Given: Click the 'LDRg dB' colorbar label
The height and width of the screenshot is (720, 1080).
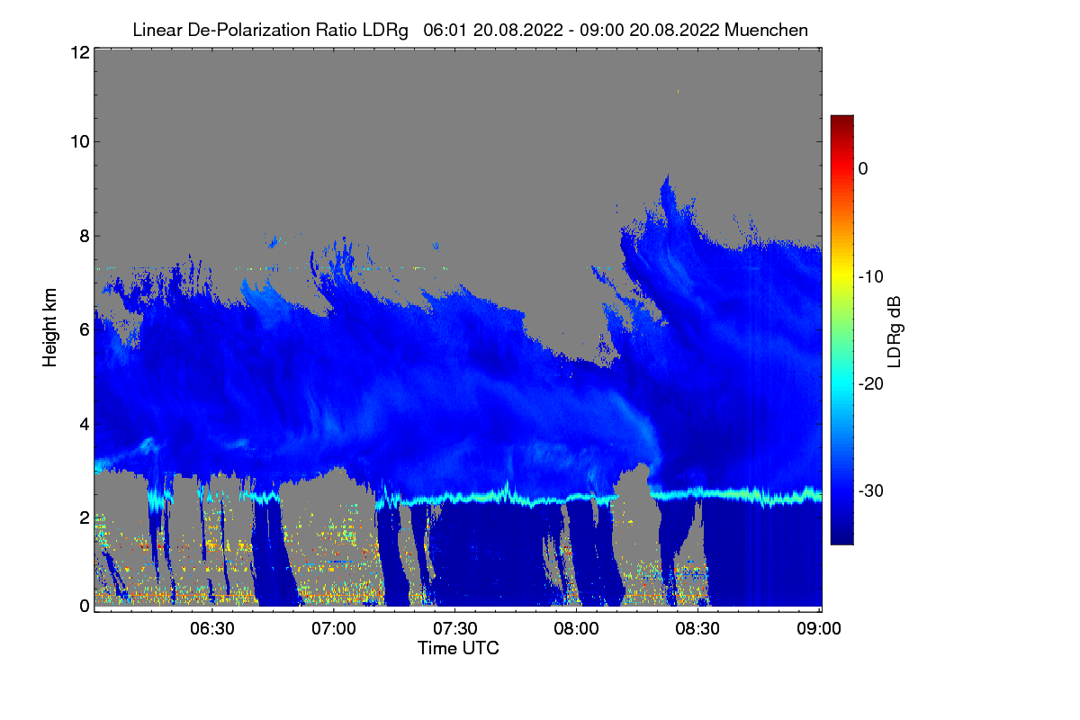Looking at the screenshot, I should click(x=894, y=330).
